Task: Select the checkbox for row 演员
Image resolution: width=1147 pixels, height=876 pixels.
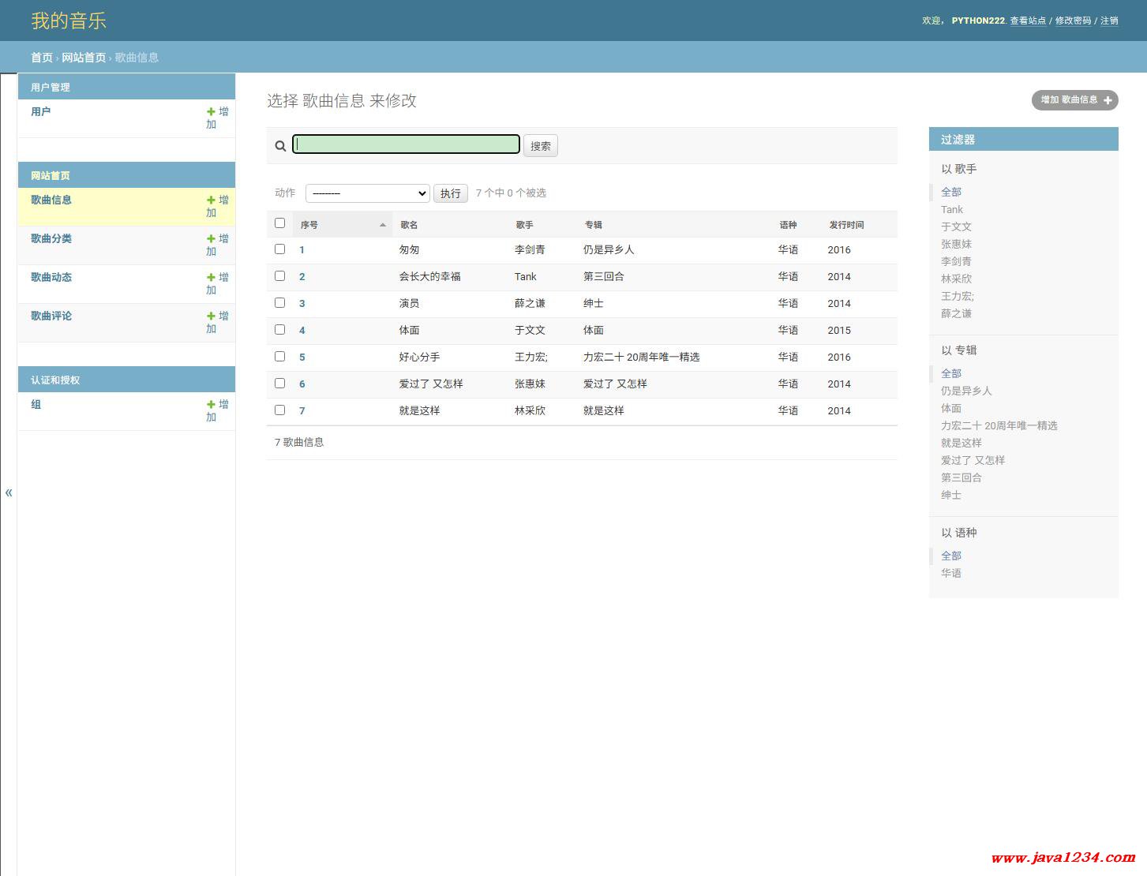Action: click(279, 303)
